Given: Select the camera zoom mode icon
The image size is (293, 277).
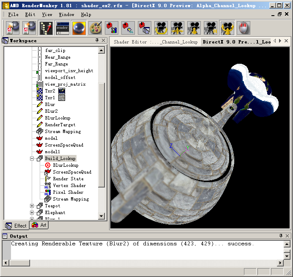Looking at the screenshot, I should (194, 28).
